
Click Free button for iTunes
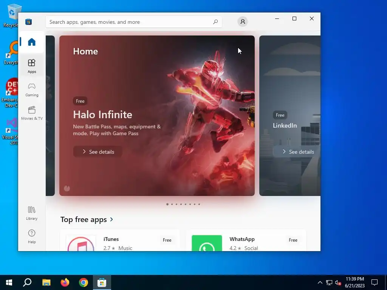click(167, 240)
